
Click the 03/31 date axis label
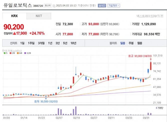click(146, 118)
